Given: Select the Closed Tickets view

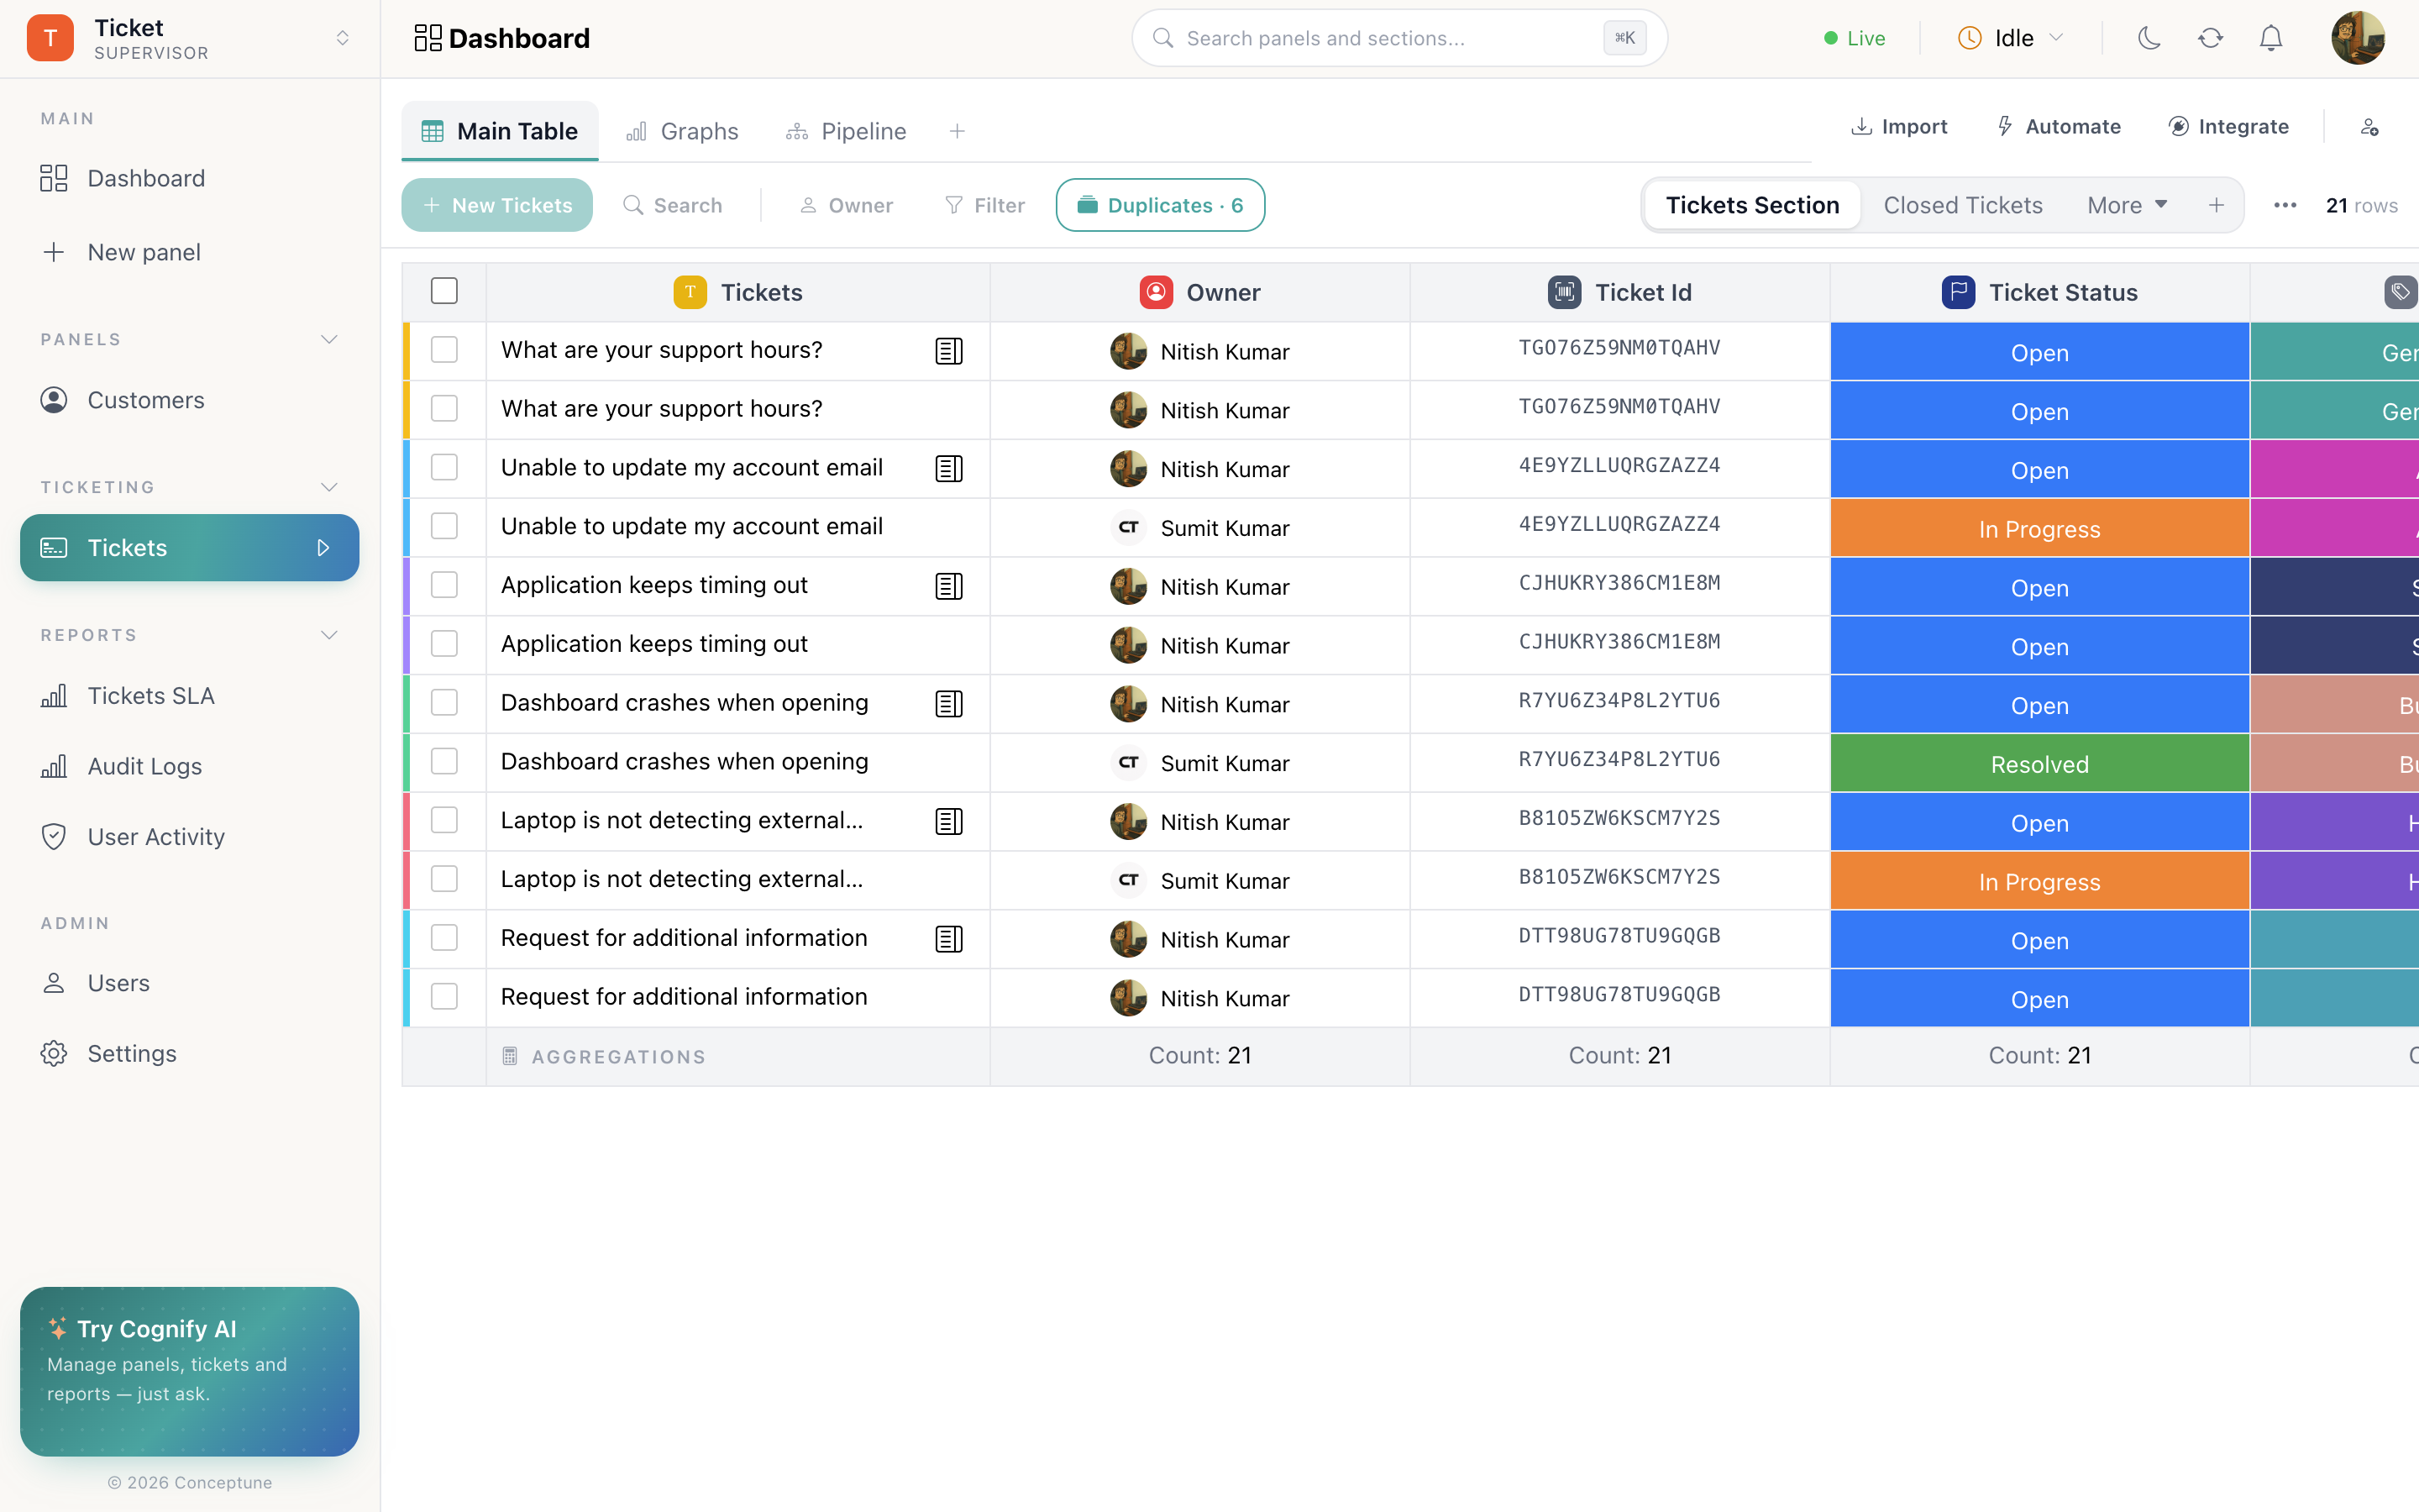Looking at the screenshot, I should tap(1963, 205).
